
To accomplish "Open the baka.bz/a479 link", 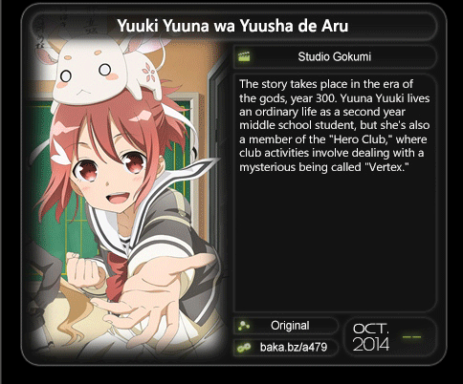I will click(x=294, y=347).
